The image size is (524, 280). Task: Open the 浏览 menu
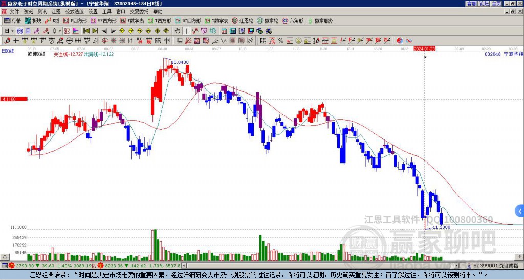pos(29,12)
